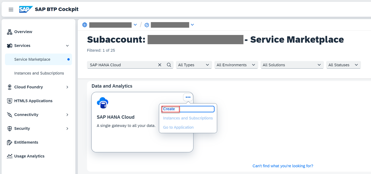Click the Connectivity icon

(10, 115)
